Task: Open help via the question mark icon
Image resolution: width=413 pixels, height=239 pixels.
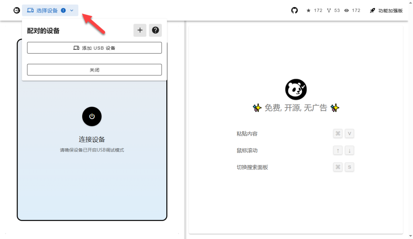Action: (x=155, y=30)
